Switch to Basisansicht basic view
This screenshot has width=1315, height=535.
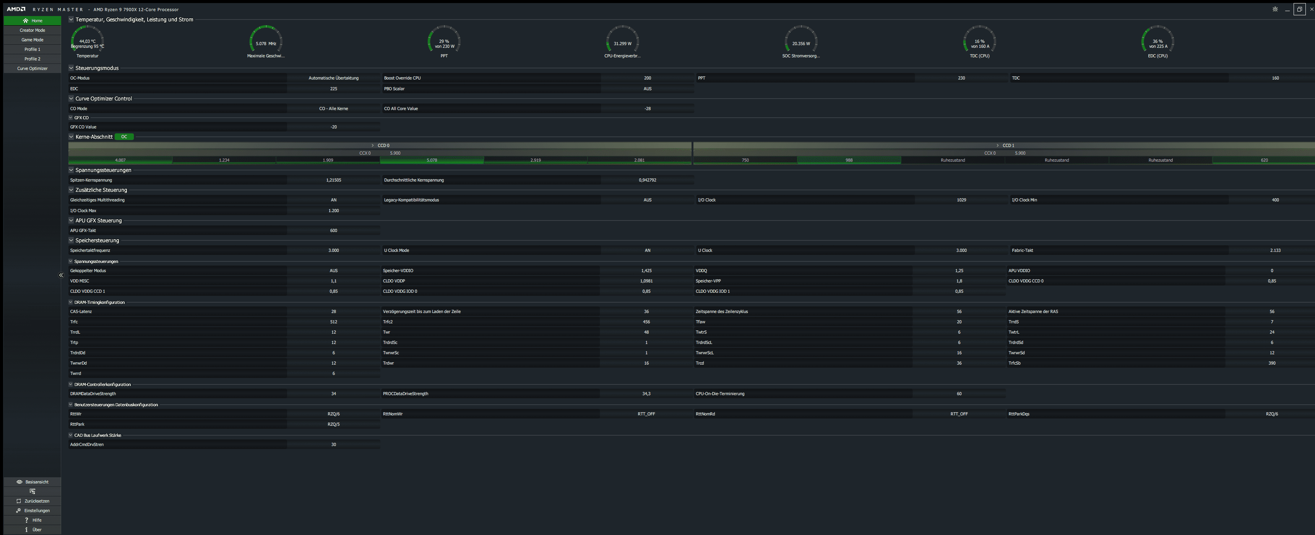click(32, 481)
